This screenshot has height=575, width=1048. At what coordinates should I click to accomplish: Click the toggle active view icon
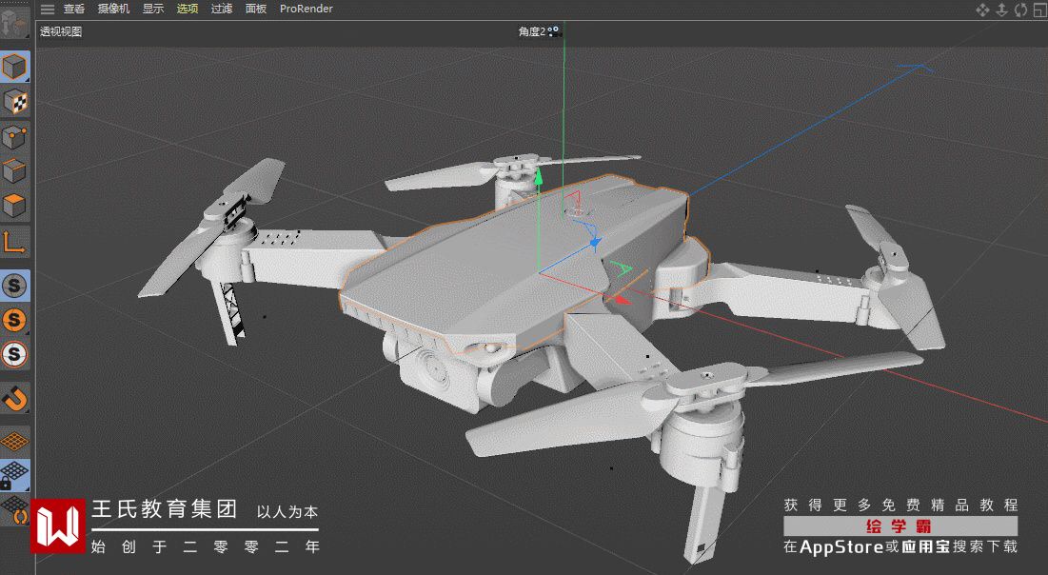[1040, 10]
